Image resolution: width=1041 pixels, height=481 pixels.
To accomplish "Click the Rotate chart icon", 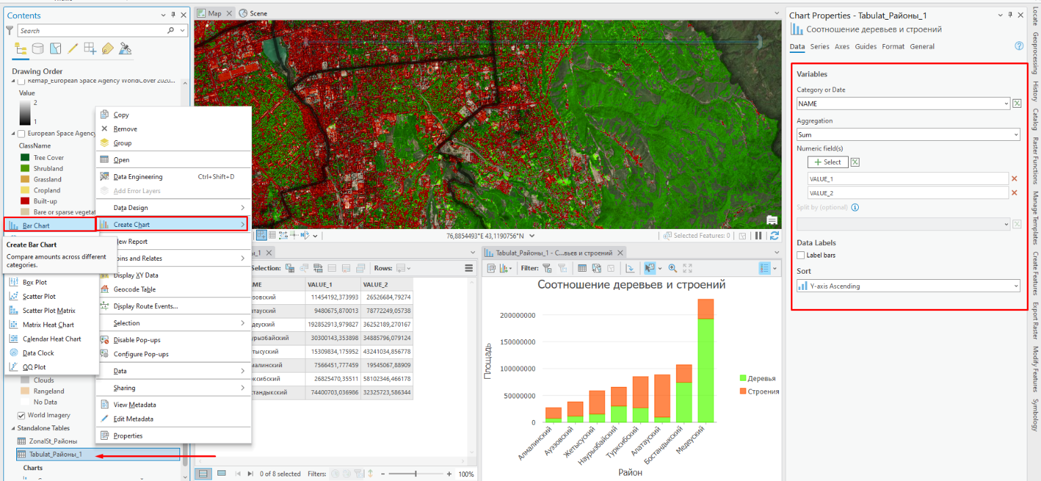I will pyautogui.click(x=629, y=268).
